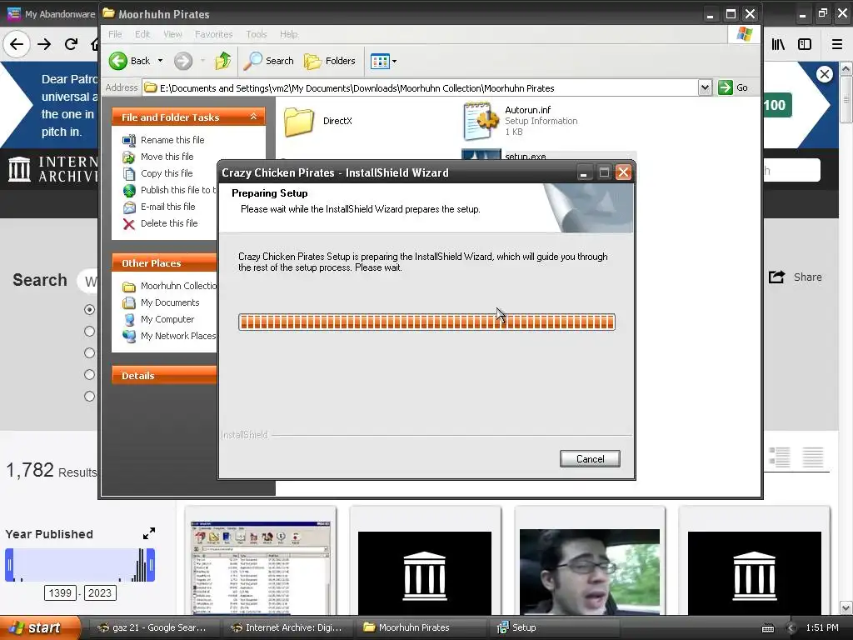Click the browser forward arrow
This screenshot has height=640, width=853.
pyautogui.click(x=44, y=44)
